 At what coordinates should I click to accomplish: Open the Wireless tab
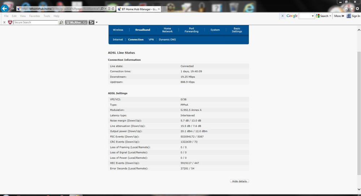coord(118,30)
